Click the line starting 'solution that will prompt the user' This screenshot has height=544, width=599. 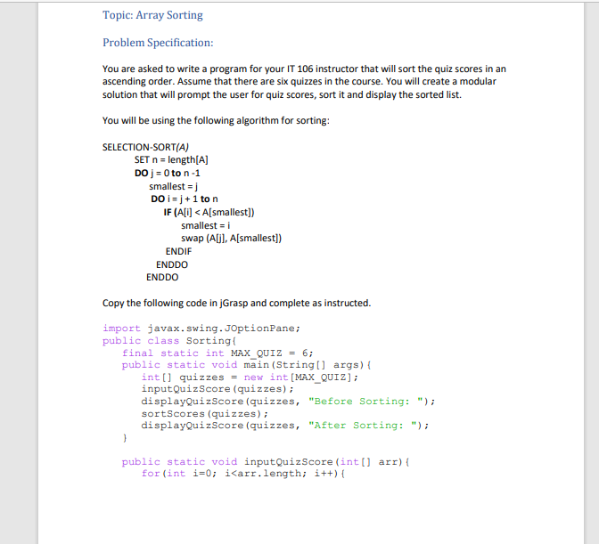[282, 94]
